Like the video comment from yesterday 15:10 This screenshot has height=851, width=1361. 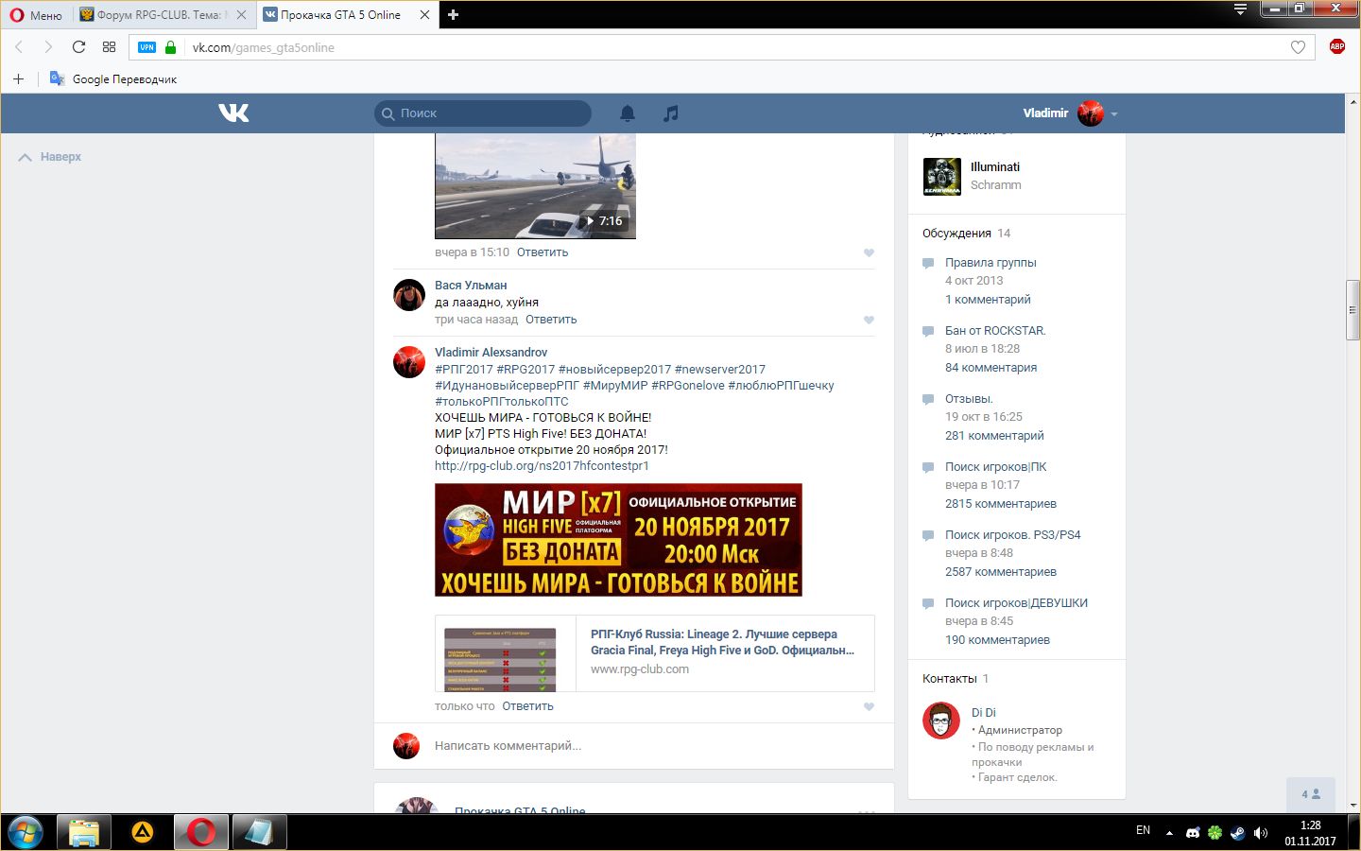[869, 253]
